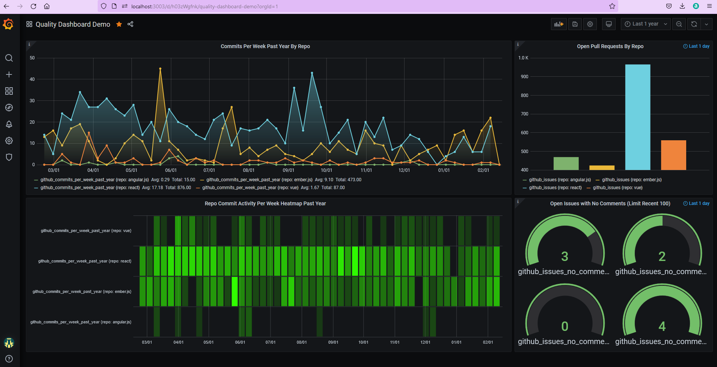
Task: Expand the refresh interval dropdown arrow
Action: pyautogui.click(x=706, y=24)
